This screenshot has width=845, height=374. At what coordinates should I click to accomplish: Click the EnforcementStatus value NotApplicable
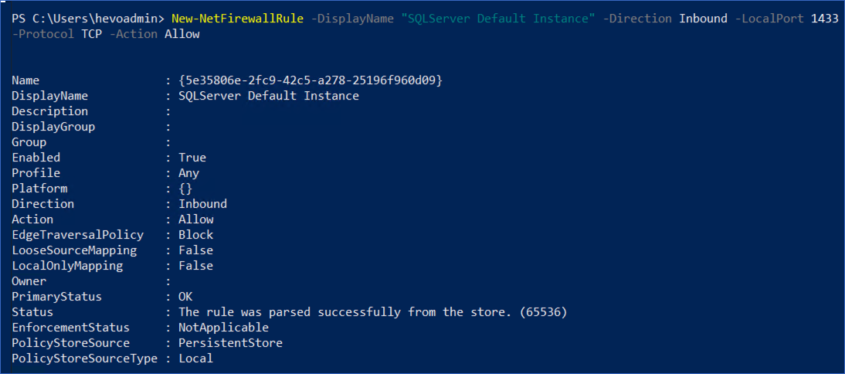(223, 328)
